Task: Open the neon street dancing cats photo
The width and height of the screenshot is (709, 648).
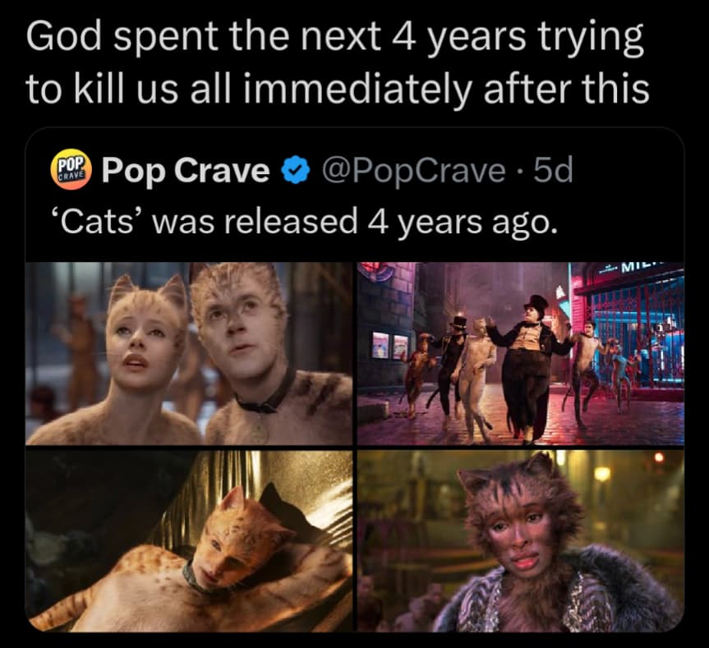Action: [520, 353]
